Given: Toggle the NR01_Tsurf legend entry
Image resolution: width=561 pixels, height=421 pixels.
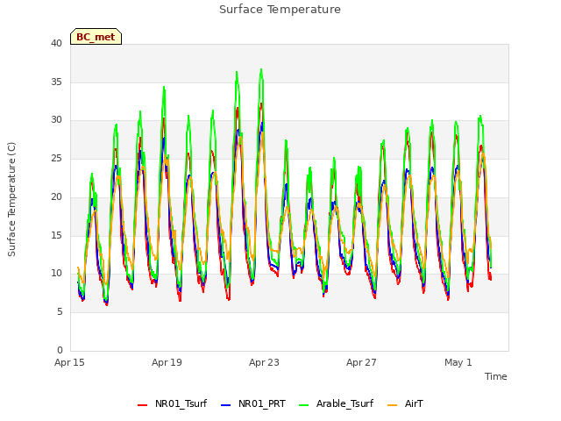Looking at the screenshot, I should click(x=172, y=403).
